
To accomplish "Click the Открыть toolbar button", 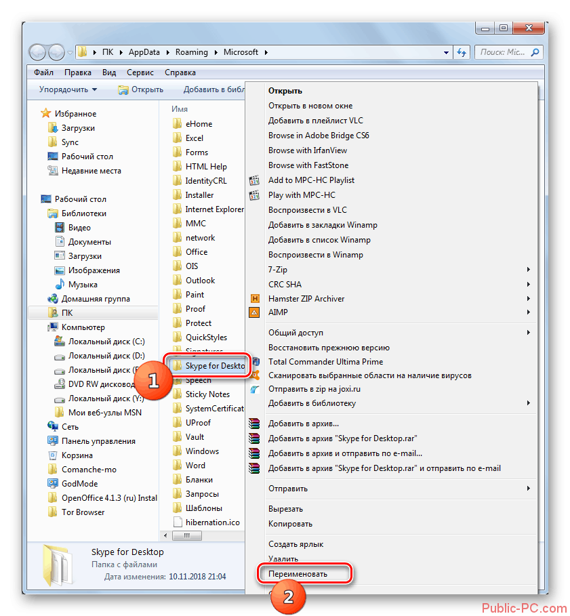I will [x=140, y=89].
